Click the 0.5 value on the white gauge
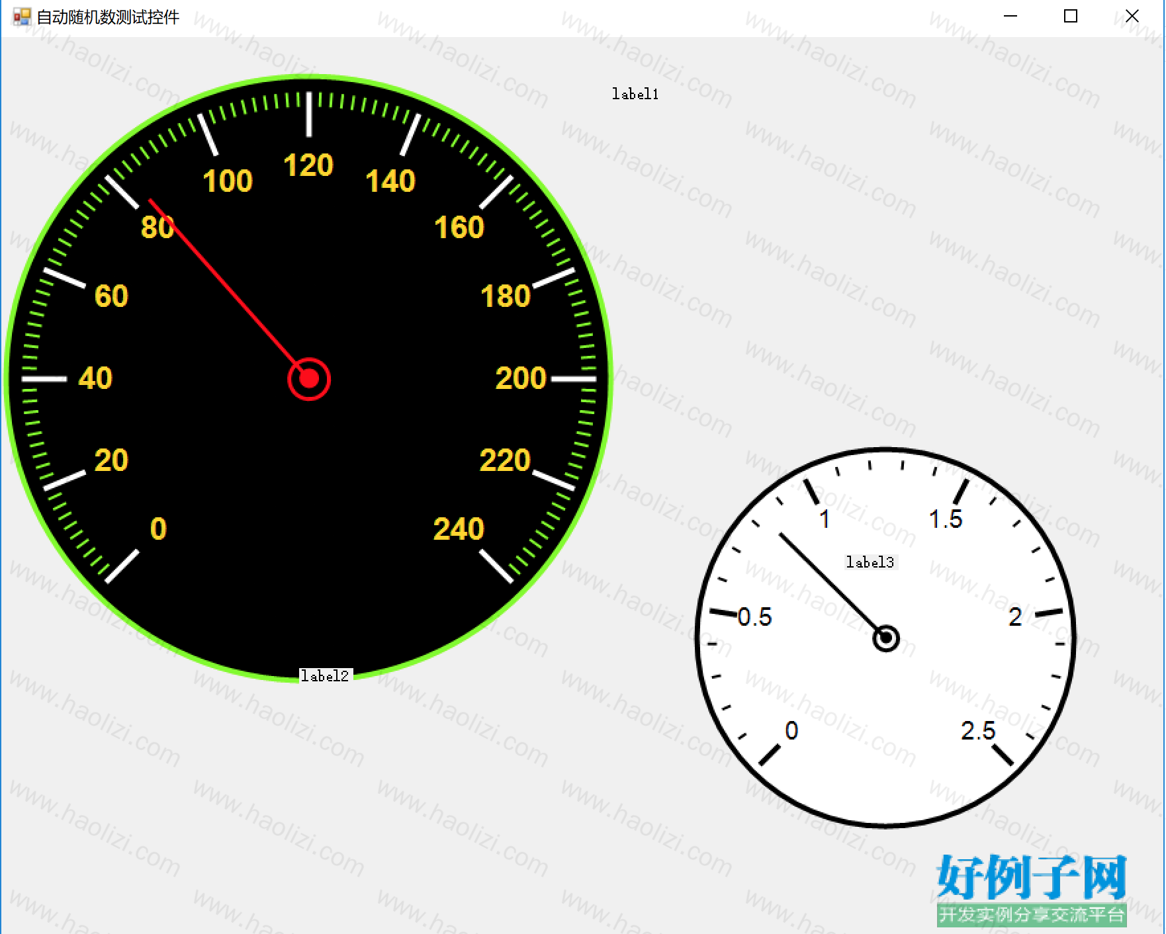 (x=755, y=617)
